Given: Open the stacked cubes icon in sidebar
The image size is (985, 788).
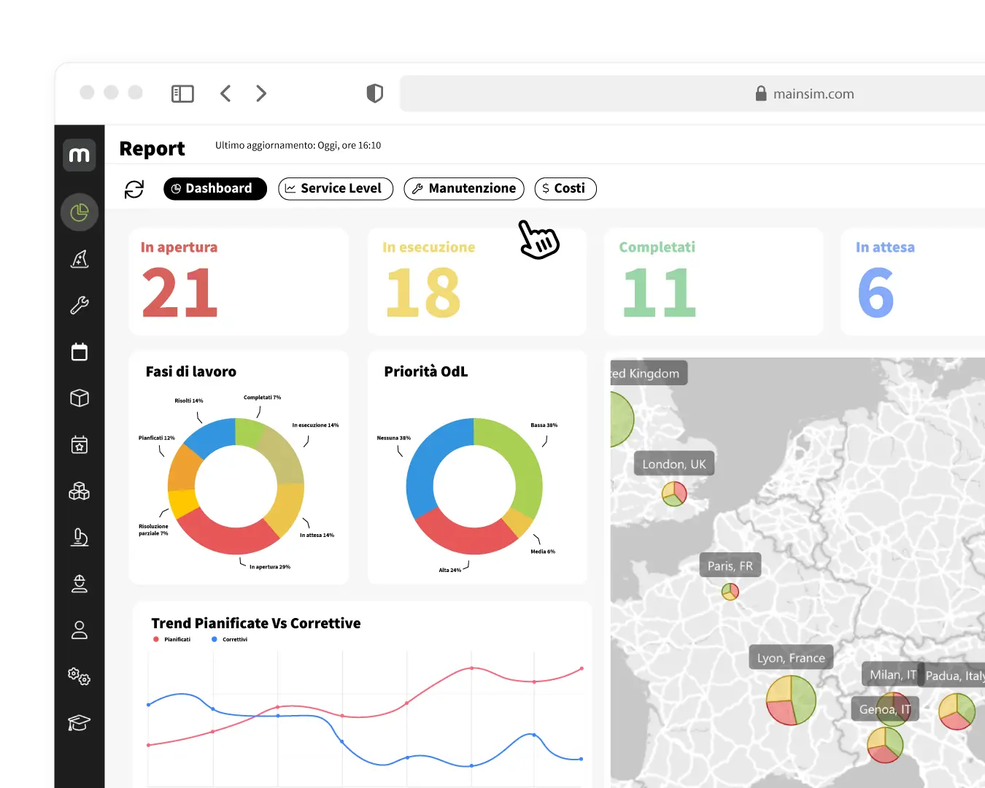Looking at the screenshot, I should (79, 491).
